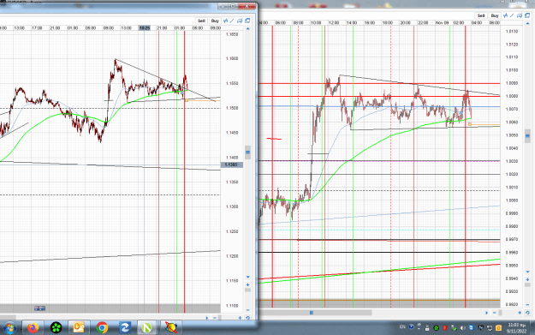Click the Windows Start button
Viewport: 535px width, 335px height.
pos(9,328)
